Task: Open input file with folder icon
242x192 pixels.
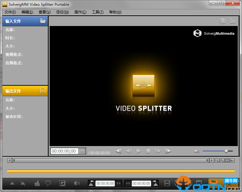Action: click(x=43, y=21)
